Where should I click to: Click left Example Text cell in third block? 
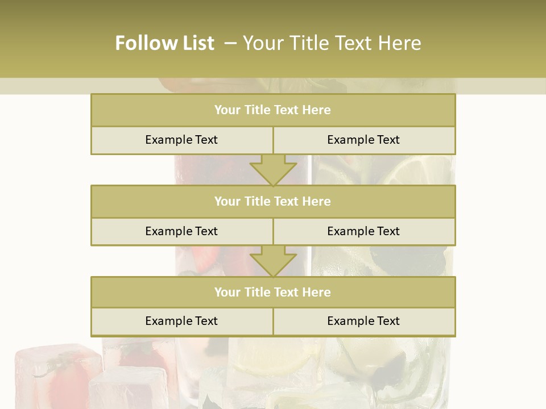(181, 321)
